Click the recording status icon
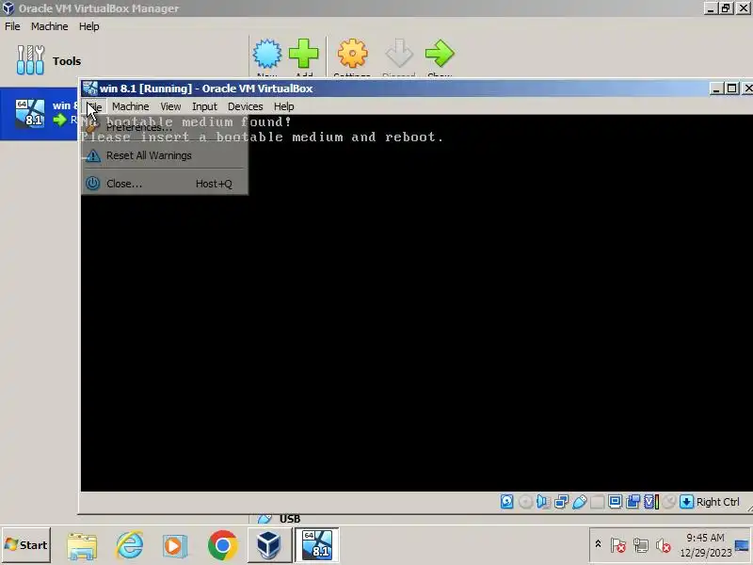753x565 pixels. tap(633, 502)
